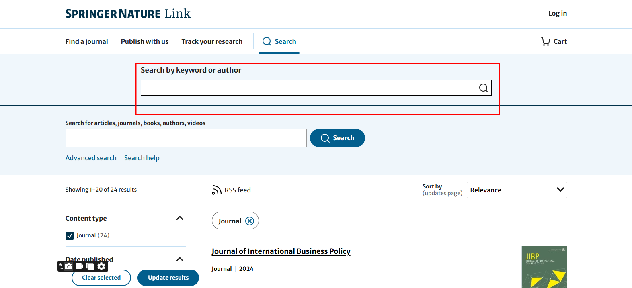Click the stacked windows icon in floating toolbar
Image resolution: width=632 pixels, height=288 pixels.
click(90, 266)
